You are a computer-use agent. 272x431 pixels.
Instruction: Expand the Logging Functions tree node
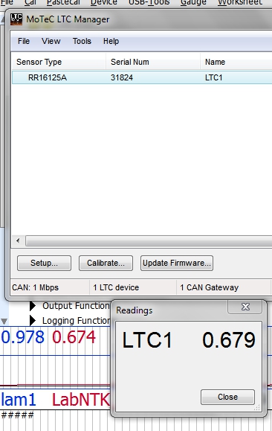[33, 321]
